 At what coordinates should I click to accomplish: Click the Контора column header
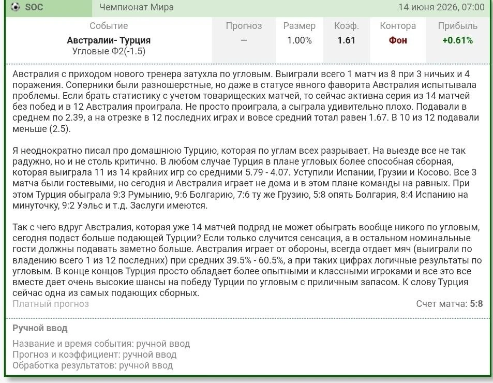398,26
